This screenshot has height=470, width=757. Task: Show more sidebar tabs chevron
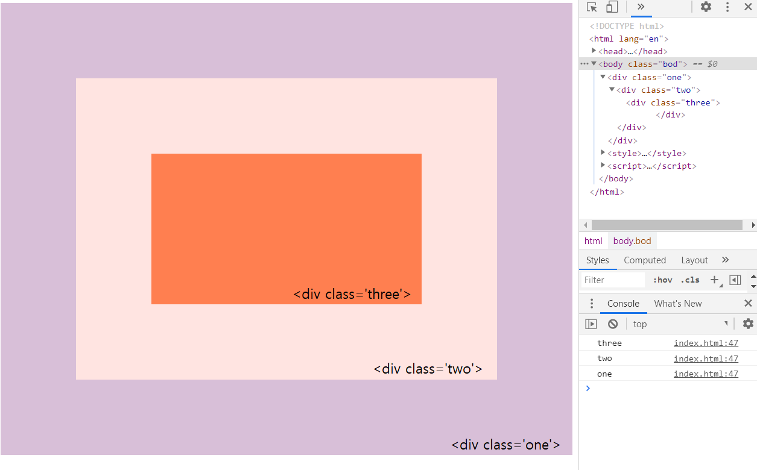tap(725, 260)
